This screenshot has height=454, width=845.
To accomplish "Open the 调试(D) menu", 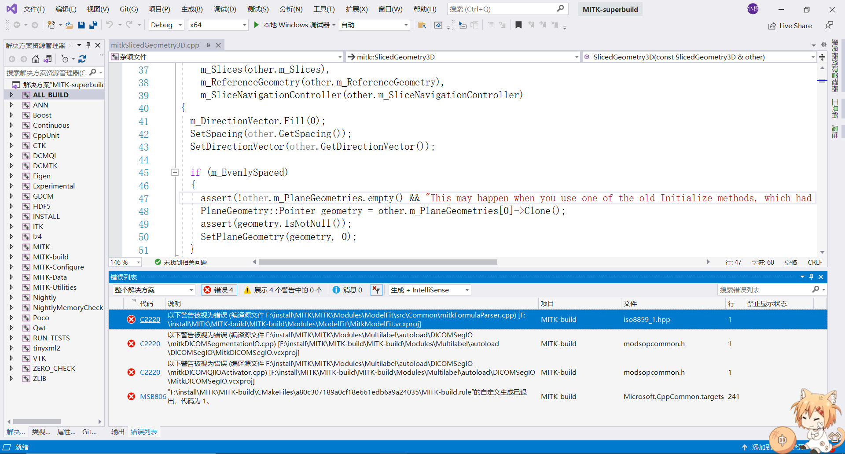I will pyautogui.click(x=225, y=9).
